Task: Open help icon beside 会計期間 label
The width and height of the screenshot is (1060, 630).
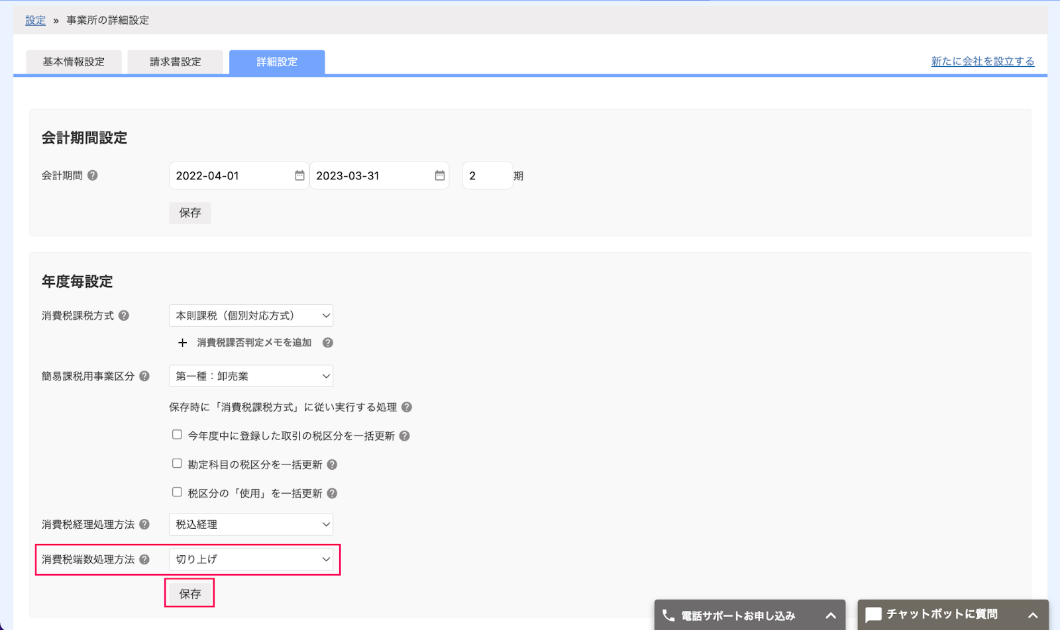Action: pos(93,175)
